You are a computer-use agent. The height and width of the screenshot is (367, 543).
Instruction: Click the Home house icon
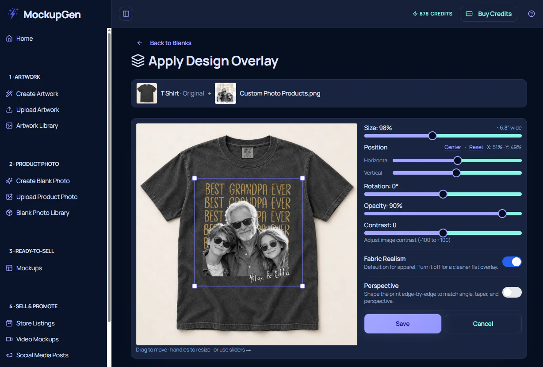coord(9,38)
